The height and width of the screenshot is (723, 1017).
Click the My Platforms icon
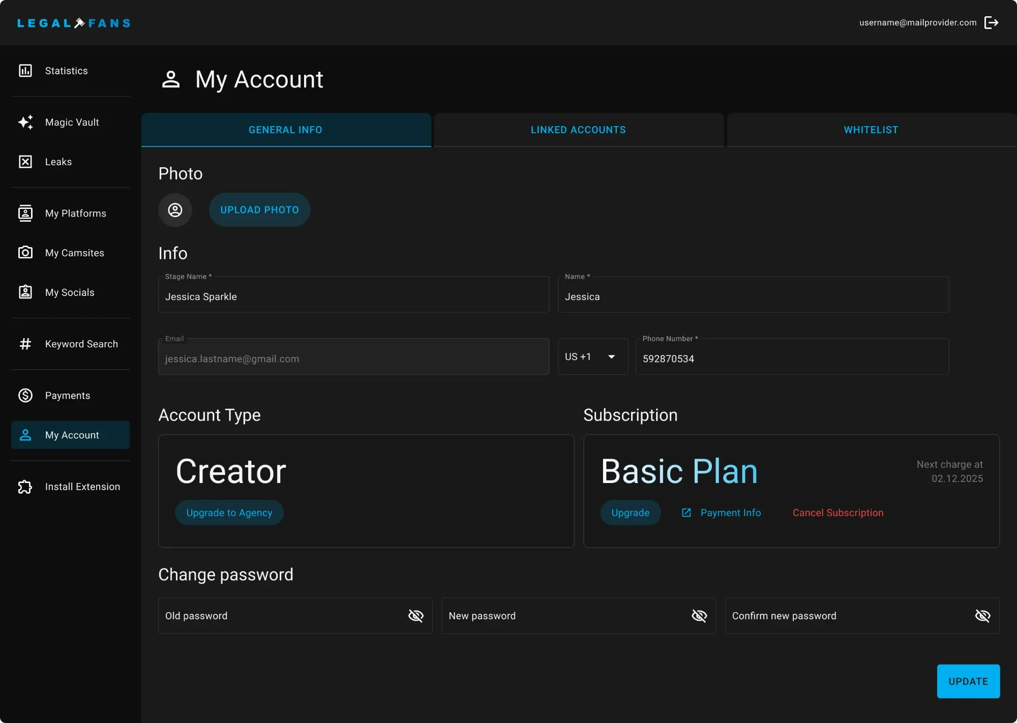pyautogui.click(x=25, y=213)
